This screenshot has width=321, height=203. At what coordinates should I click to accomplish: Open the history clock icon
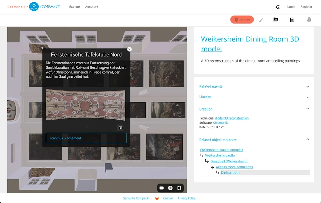tap(278, 7)
